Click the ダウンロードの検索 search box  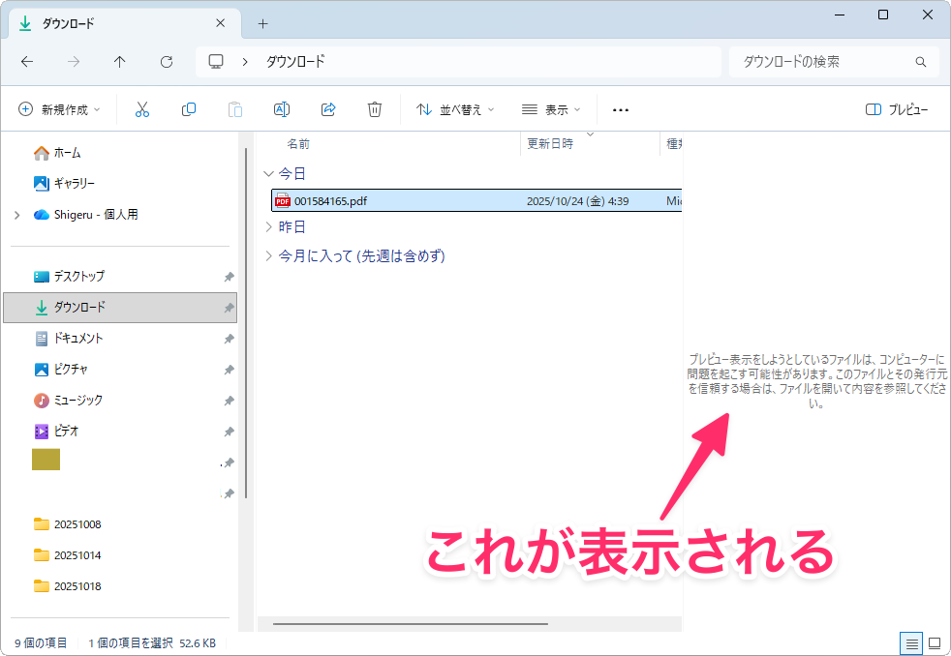823,62
